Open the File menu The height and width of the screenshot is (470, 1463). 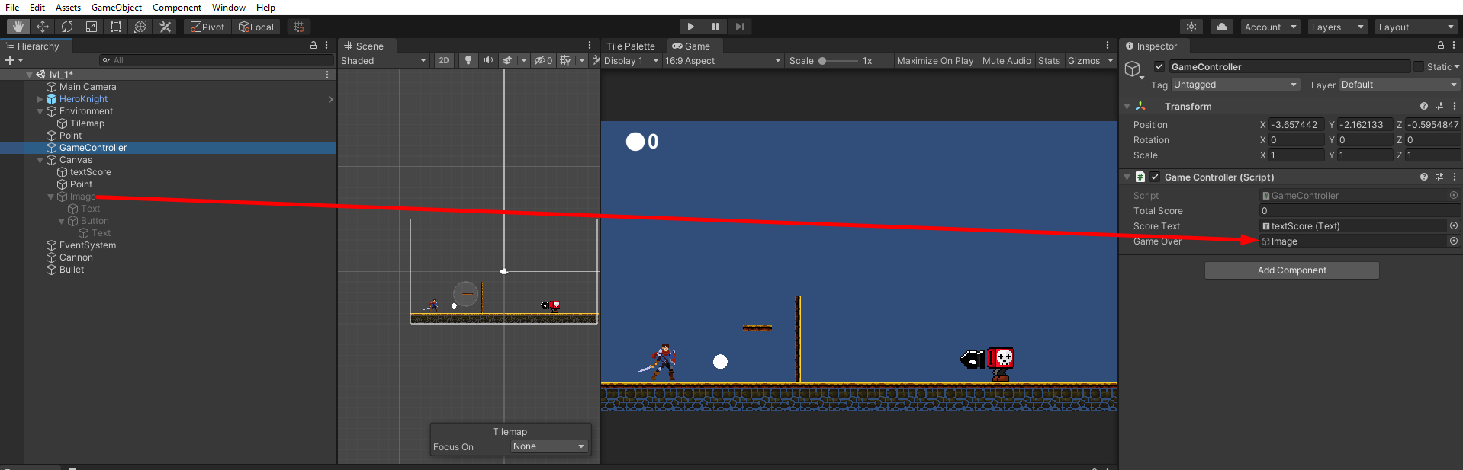pos(12,7)
